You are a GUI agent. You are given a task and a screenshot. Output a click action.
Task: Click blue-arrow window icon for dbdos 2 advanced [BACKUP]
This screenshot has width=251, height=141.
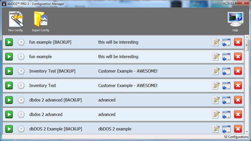[x=226, y=100]
